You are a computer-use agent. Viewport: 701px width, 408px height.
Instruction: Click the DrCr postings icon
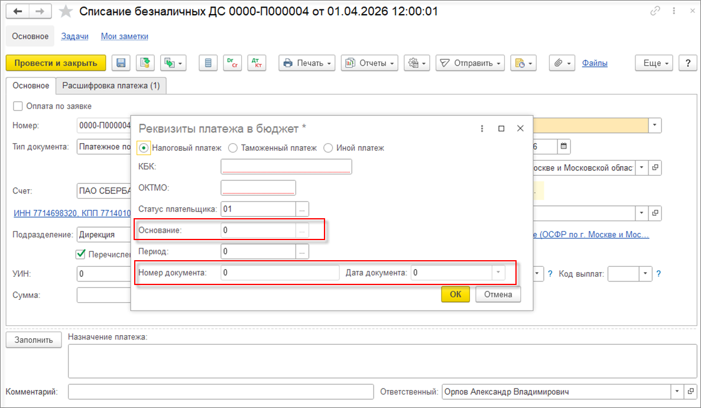click(232, 63)
